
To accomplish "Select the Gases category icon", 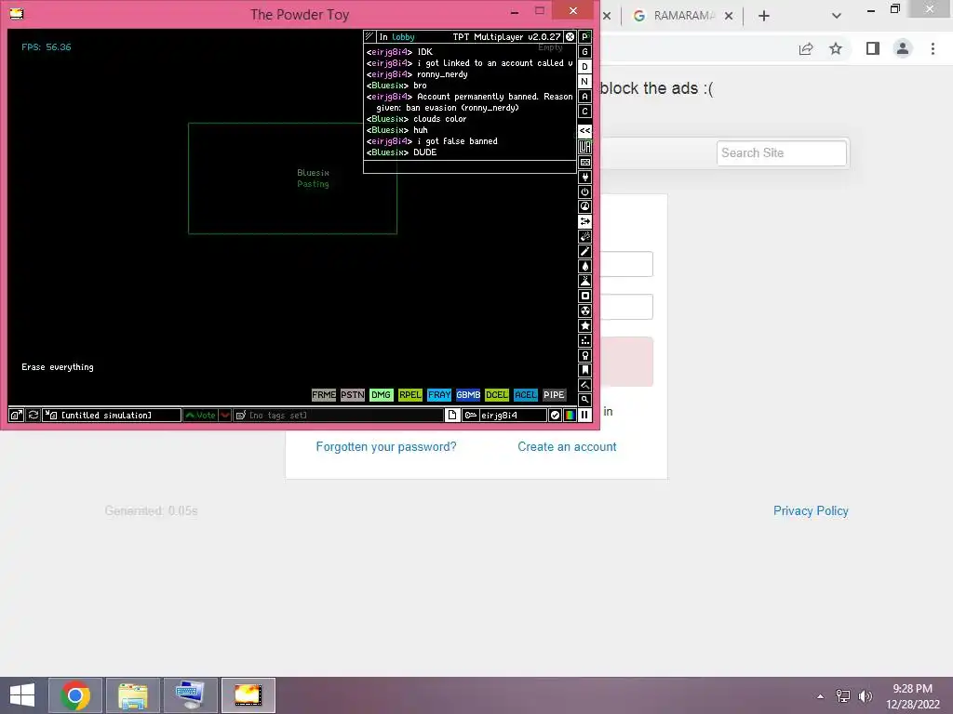I will 584,251.
